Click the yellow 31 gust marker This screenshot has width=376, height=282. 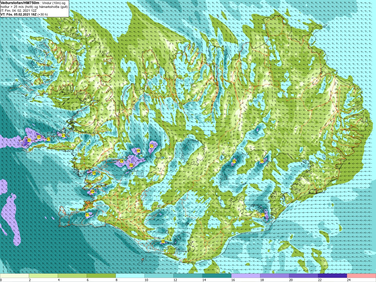point(29,140)
